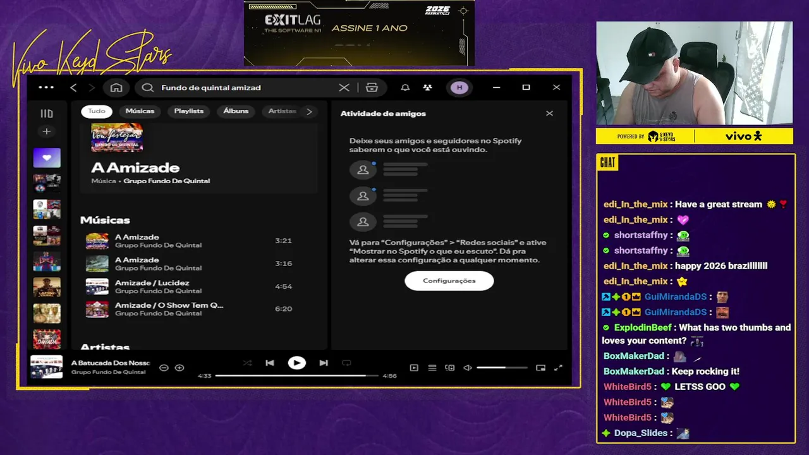The width and height of the screenshot is (809, 455).
Task: Open the DANADA playlist thumbnail in sidebar
Action: [x=47, y=339]
